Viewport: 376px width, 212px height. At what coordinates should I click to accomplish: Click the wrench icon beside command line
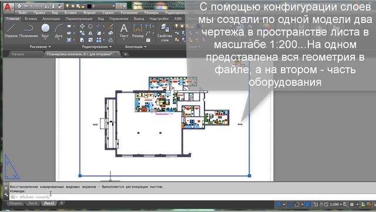point(6,194)
